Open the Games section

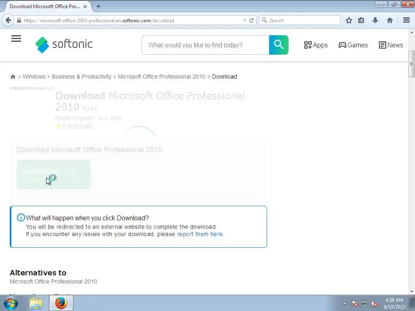353,45
